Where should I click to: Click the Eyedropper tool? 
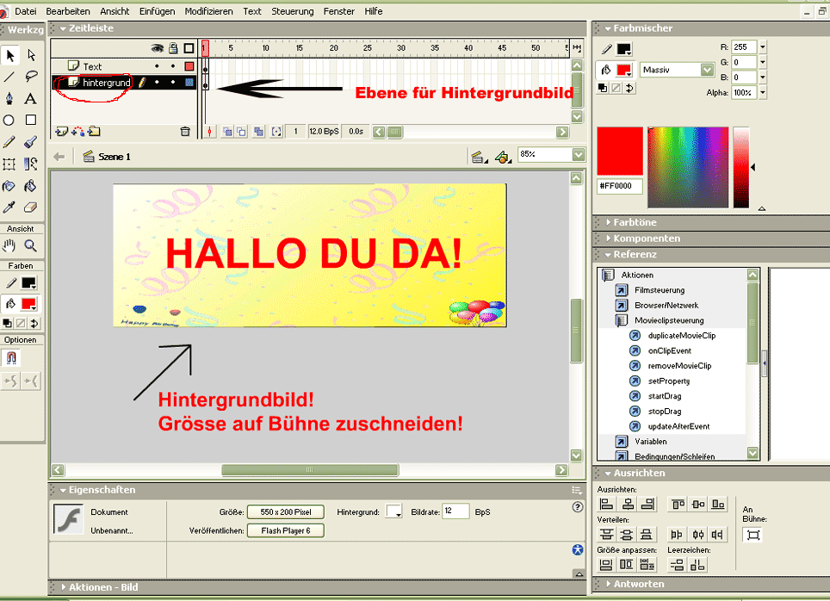[9, 208]
